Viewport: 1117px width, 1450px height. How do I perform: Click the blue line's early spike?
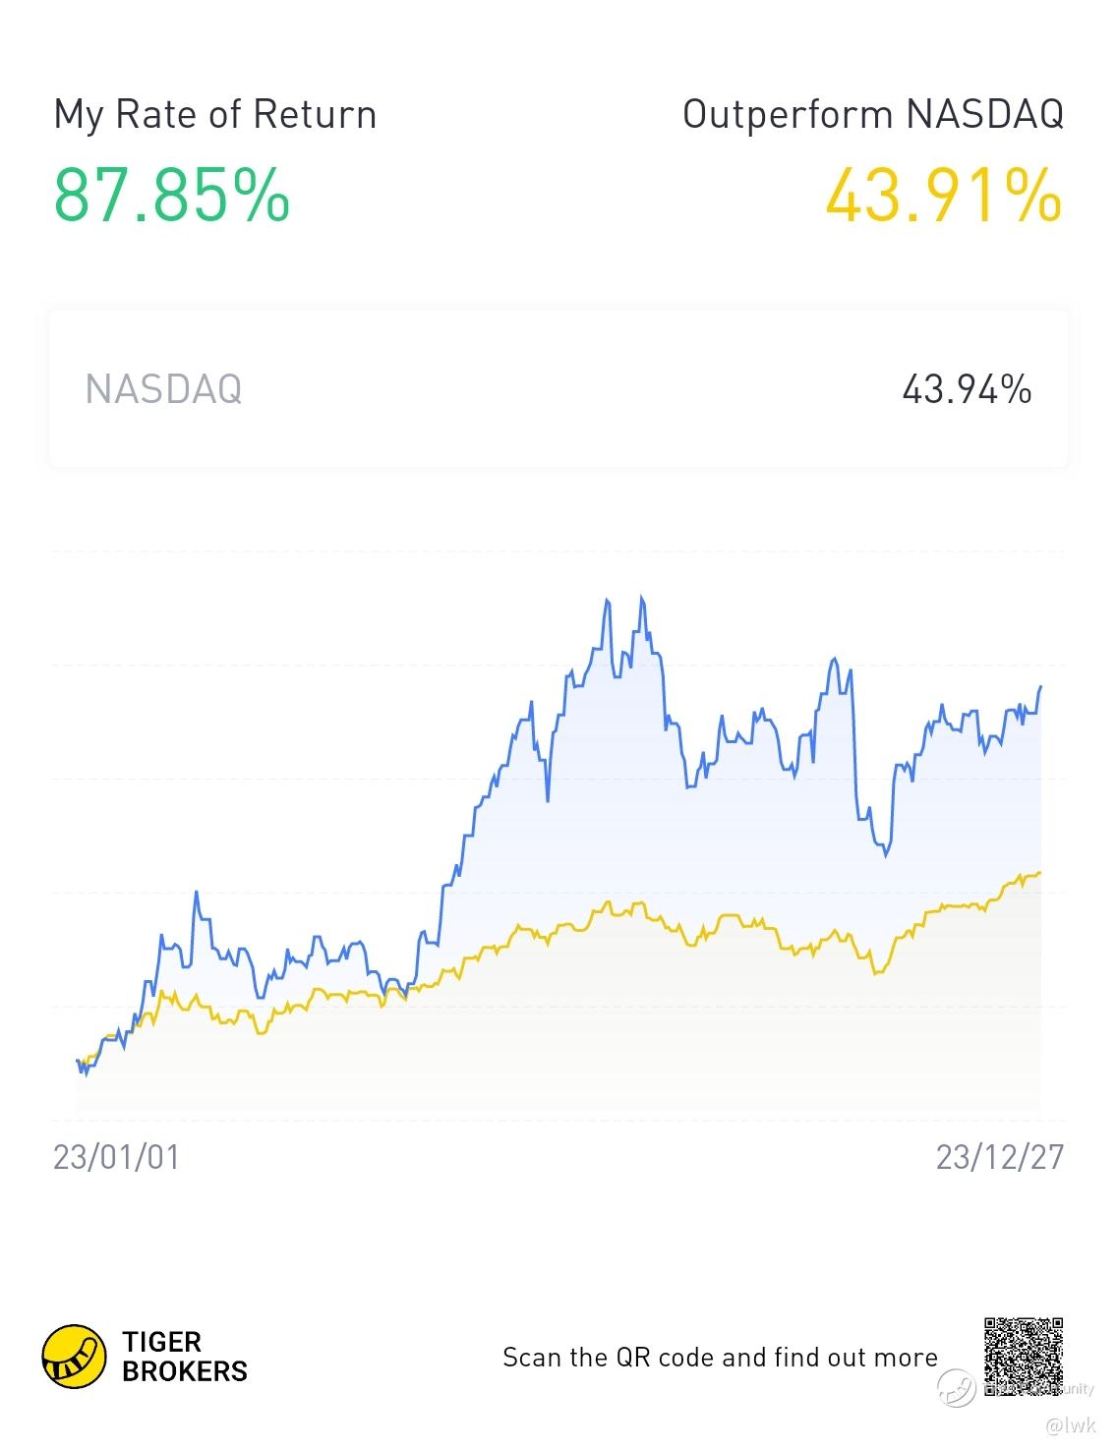point(197,893)
